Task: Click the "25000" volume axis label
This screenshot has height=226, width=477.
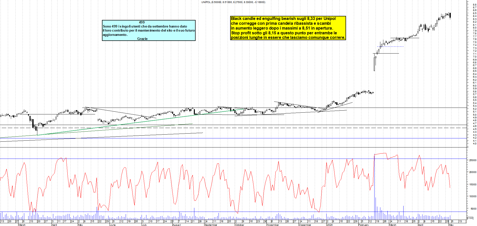Action: tap(473, 160)
